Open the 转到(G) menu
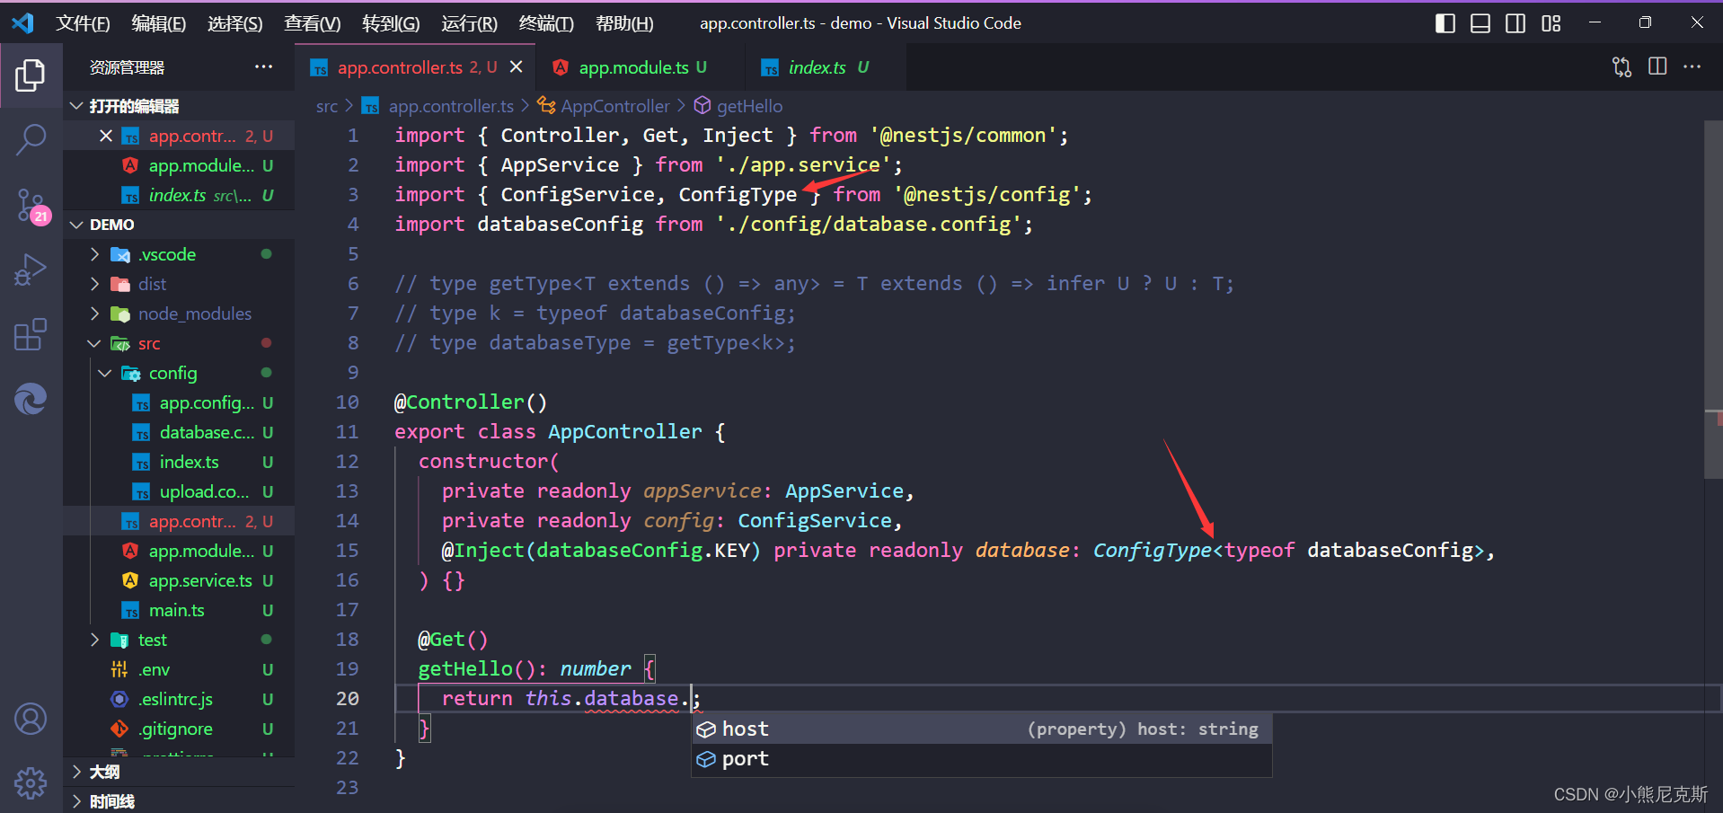The width and height of the screenshot is (1723, 813). [x=391, y=23]
